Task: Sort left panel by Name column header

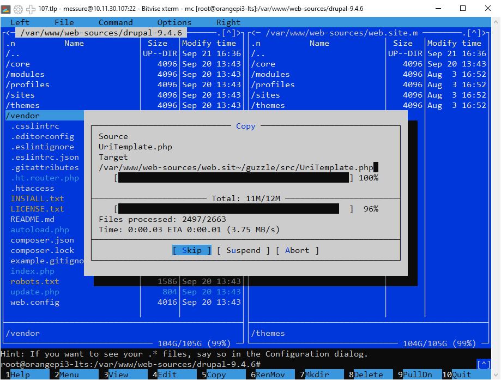Action: 74,43
